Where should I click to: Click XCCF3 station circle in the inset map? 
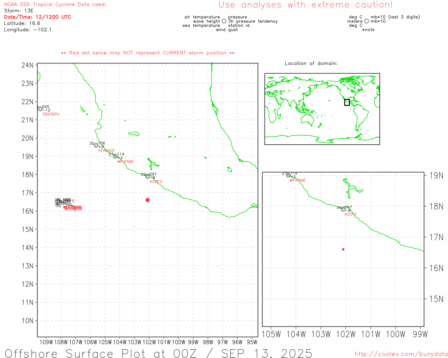343,209
